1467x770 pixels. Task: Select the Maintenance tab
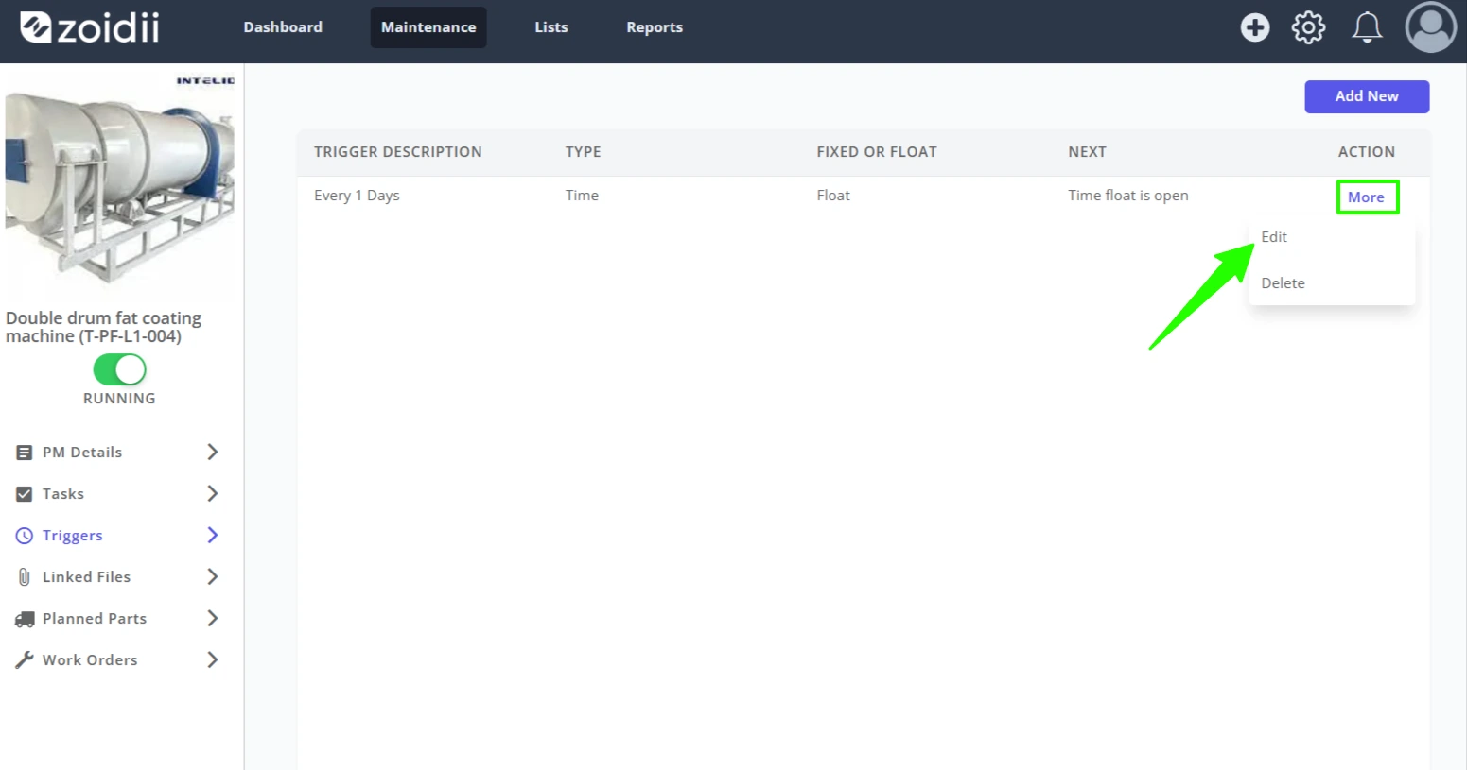[x=428, y=27]
